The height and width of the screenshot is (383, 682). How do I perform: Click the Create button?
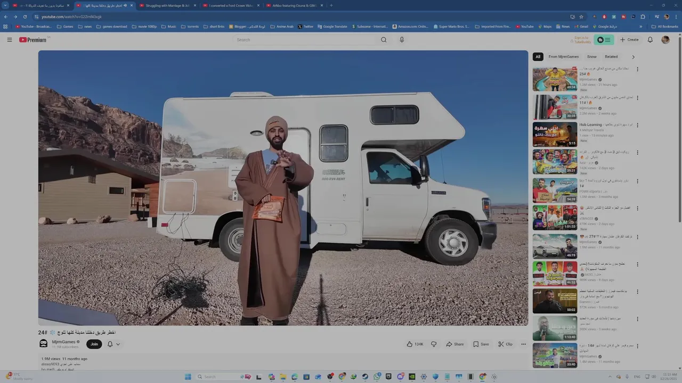[x=629, y=40]
